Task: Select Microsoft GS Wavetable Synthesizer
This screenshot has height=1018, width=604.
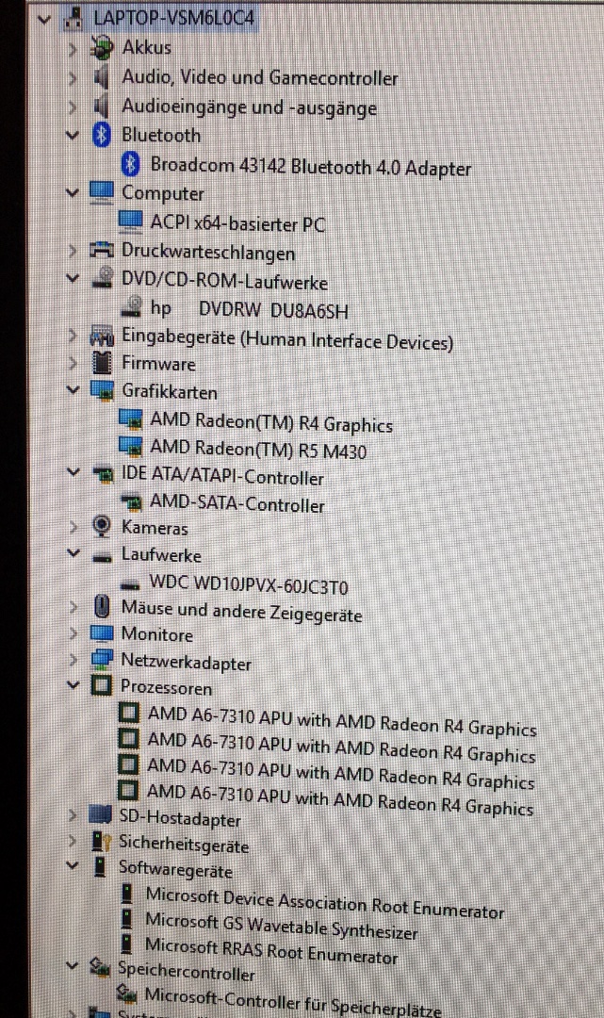Action: click(x=281, y=926)
